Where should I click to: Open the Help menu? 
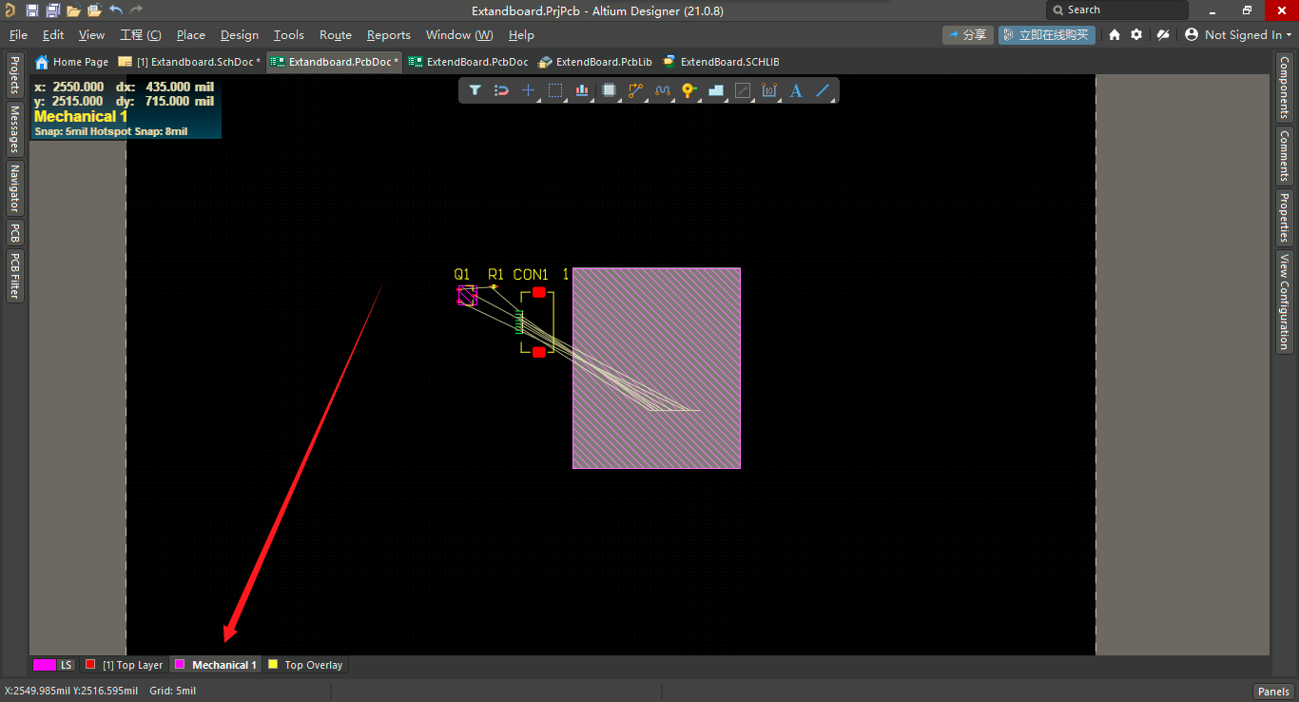[521, 35]
